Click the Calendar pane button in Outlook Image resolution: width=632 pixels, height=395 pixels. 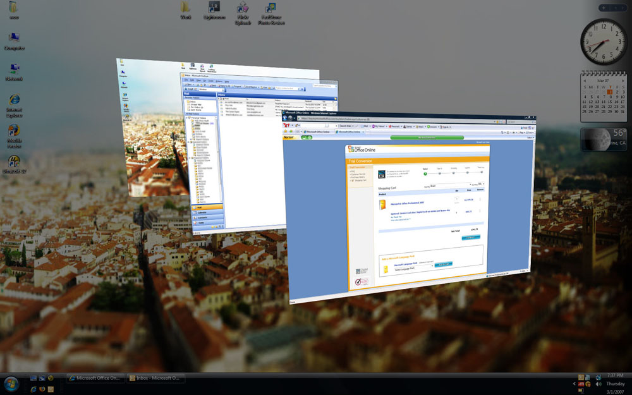[x=207, y=212]
